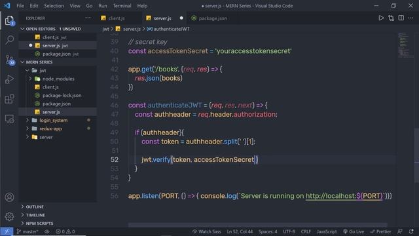419x236 pixels.
Task: Open changes compare icon in editor toolbar
Action: 391,18
